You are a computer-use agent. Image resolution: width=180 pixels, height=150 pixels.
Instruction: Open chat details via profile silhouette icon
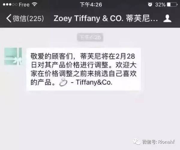167,18
